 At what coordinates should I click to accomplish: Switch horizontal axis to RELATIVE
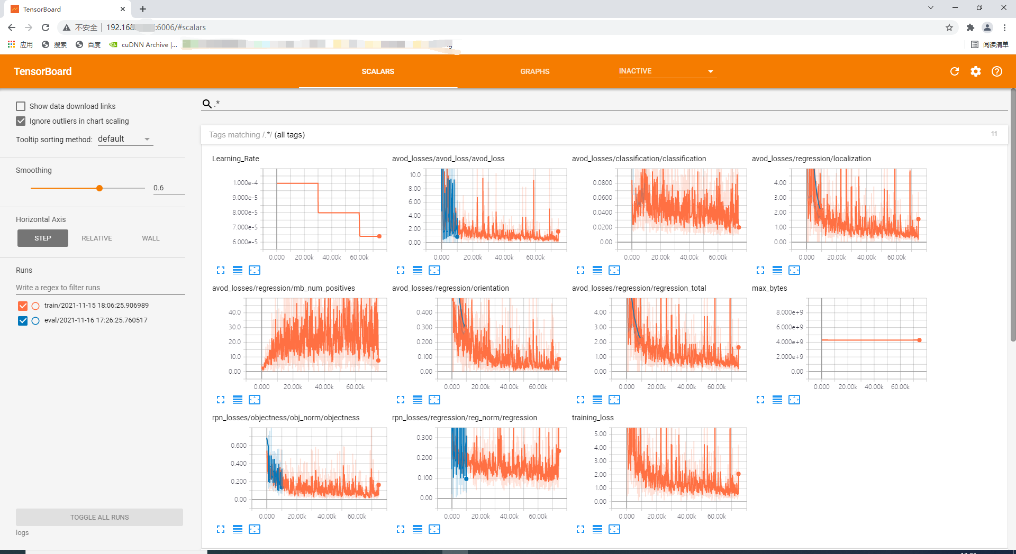97,238
